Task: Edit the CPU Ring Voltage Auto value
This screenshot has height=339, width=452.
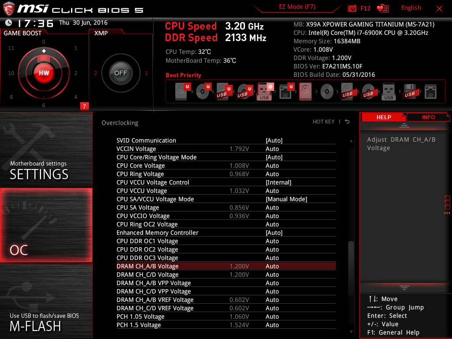Action: point(272,174)
